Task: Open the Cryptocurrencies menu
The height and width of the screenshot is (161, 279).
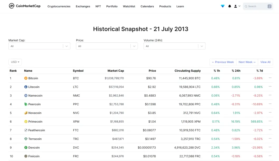Action: (x=59, y=6)
